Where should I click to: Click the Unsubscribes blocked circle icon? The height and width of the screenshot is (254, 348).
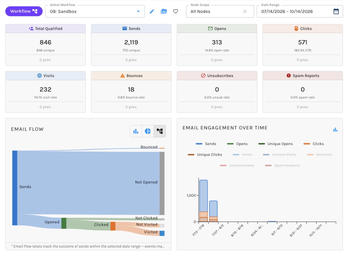(203, 76)
